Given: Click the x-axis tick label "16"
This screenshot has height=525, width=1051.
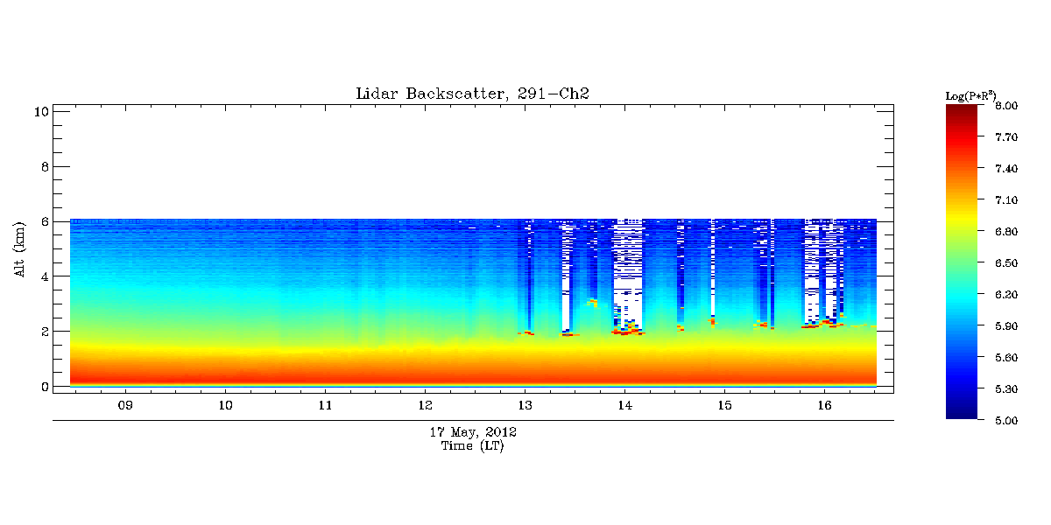Looking at the screenshot, I should (824, 406).
